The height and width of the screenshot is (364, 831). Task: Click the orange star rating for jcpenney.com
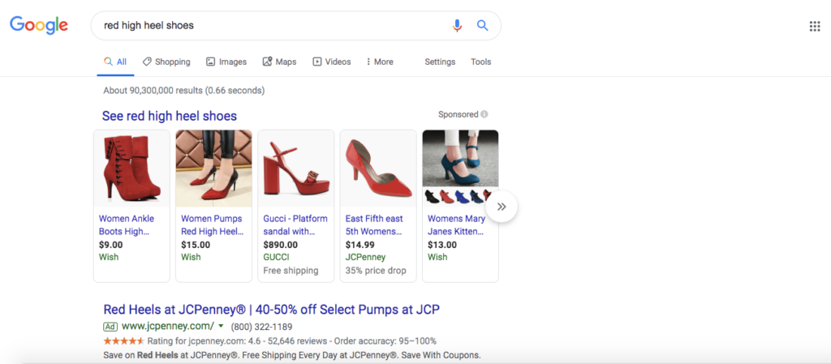[x=123, y=340]
